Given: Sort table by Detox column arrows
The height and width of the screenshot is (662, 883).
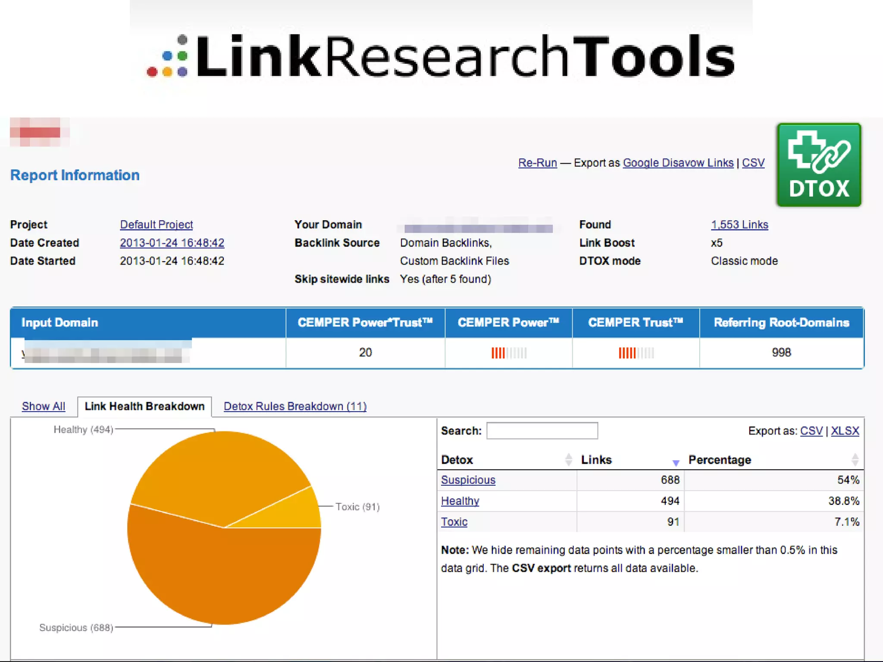Looking at the screenshot, I should click(568, 459).
